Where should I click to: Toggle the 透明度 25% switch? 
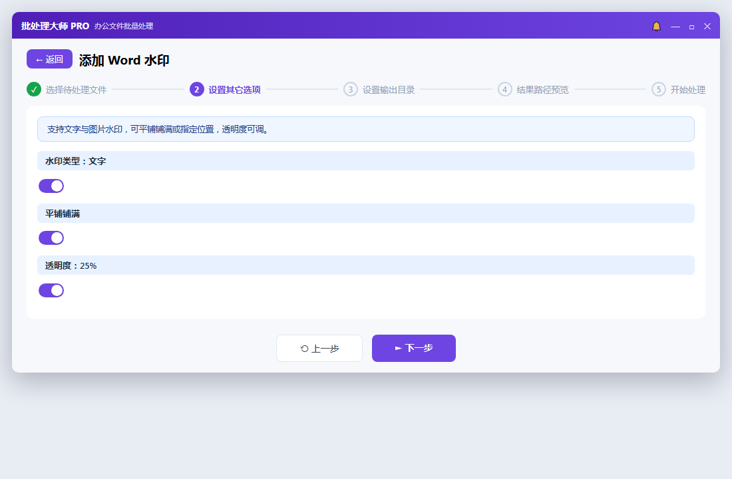51,290
